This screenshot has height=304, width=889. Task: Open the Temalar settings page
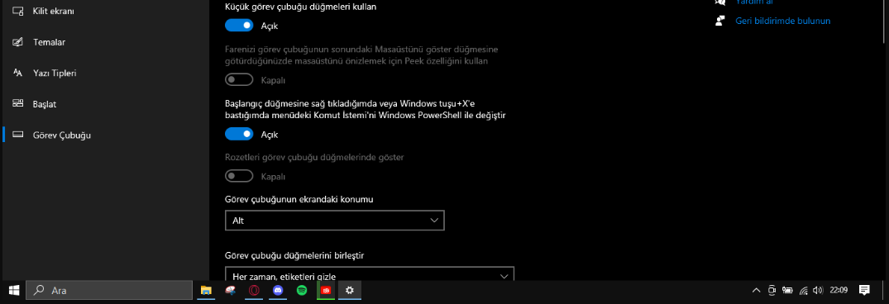pyautogui.click(x=105, y=42)
